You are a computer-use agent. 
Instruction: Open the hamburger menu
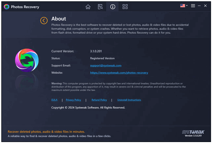[193, 6]
